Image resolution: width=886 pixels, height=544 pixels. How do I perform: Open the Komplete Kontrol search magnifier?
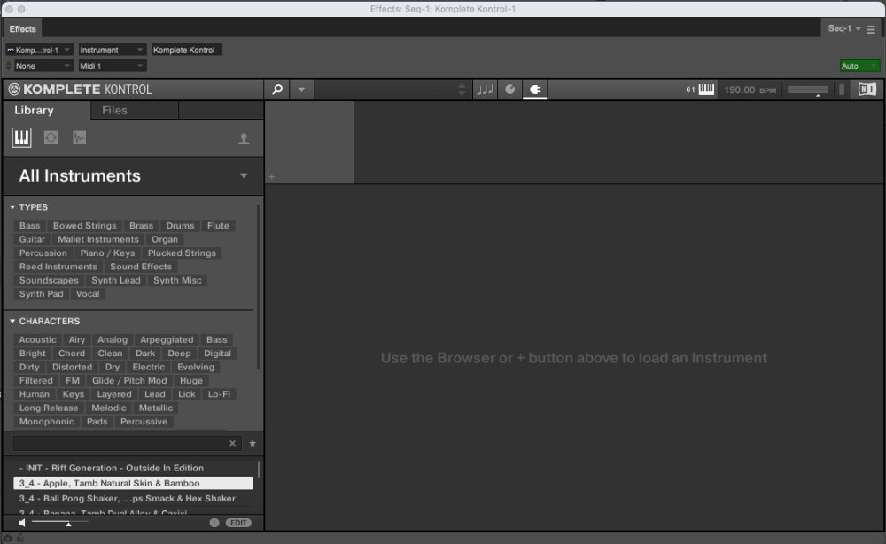click(277, 89)
